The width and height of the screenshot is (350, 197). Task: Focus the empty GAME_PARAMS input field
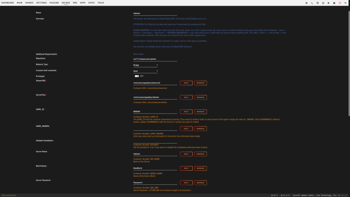[x=155, y=129]
